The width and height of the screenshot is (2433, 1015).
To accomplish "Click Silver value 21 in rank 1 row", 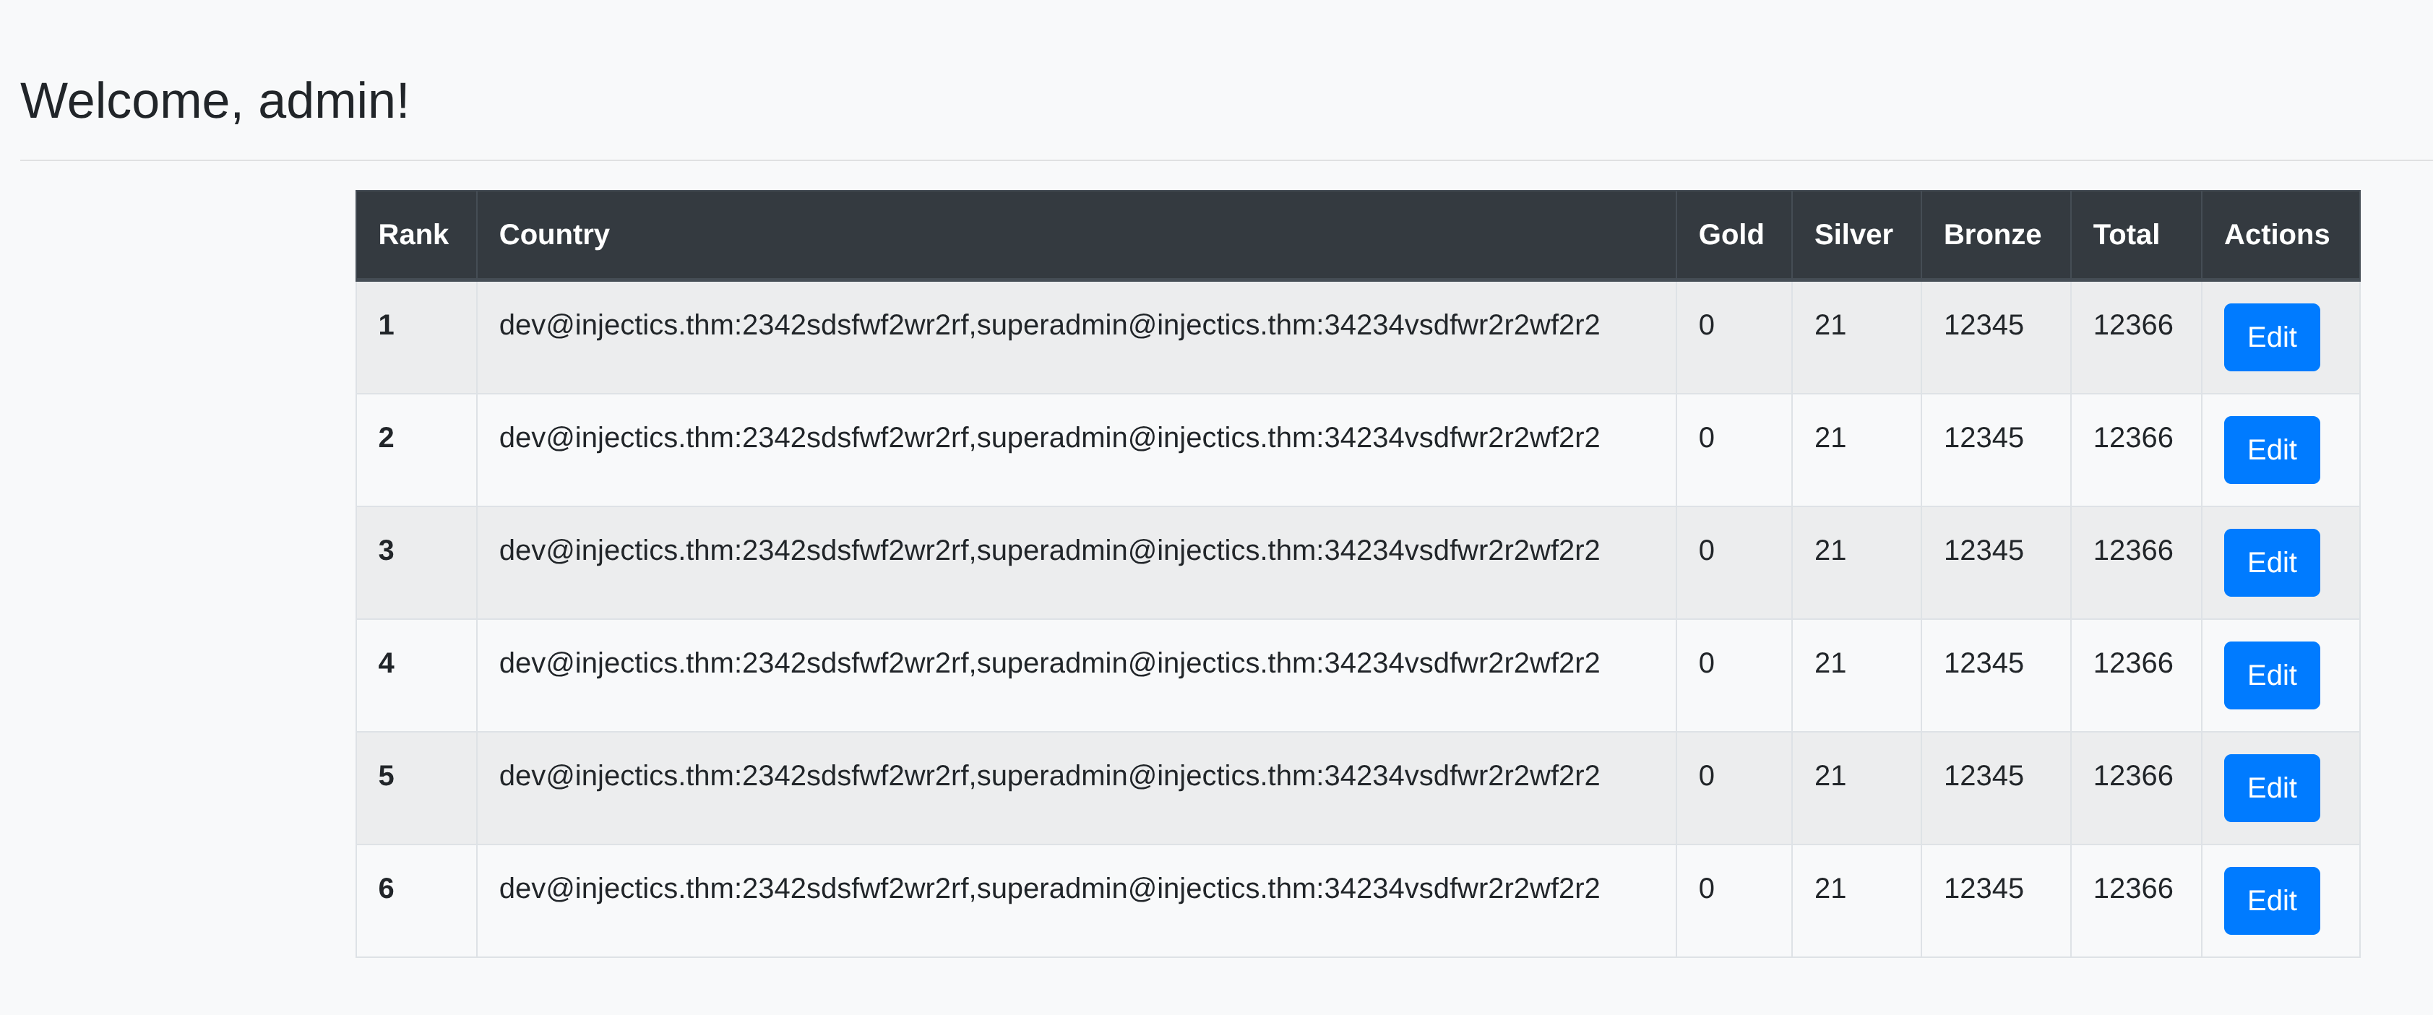I will [1830, 325].
